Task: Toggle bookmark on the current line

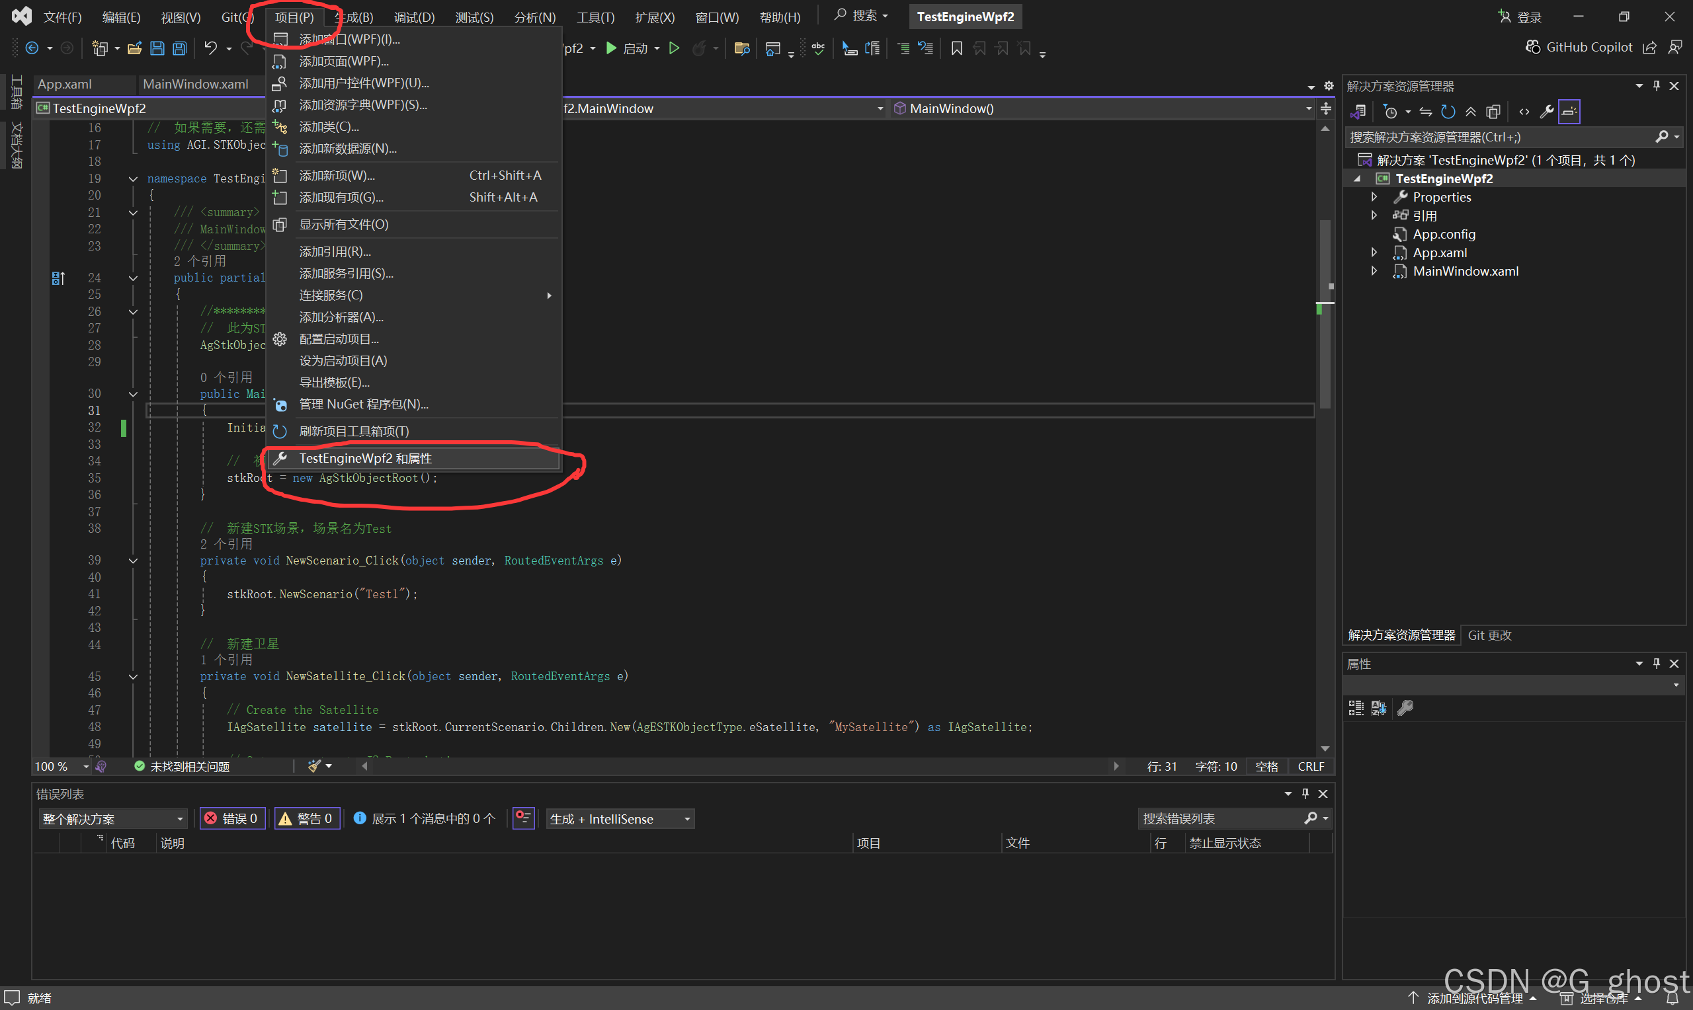Action: 956,48
